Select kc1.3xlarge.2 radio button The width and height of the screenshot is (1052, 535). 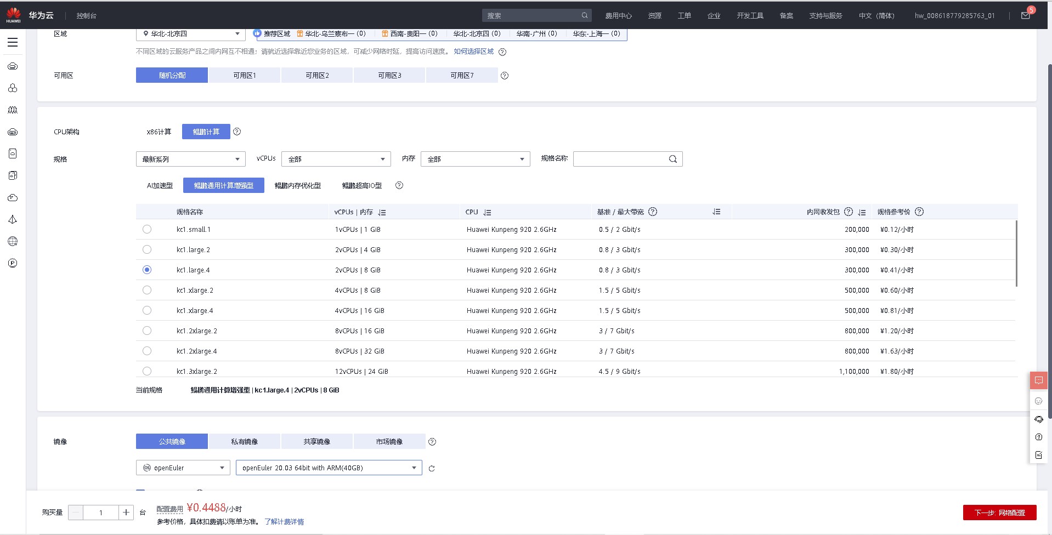(147, 371)
